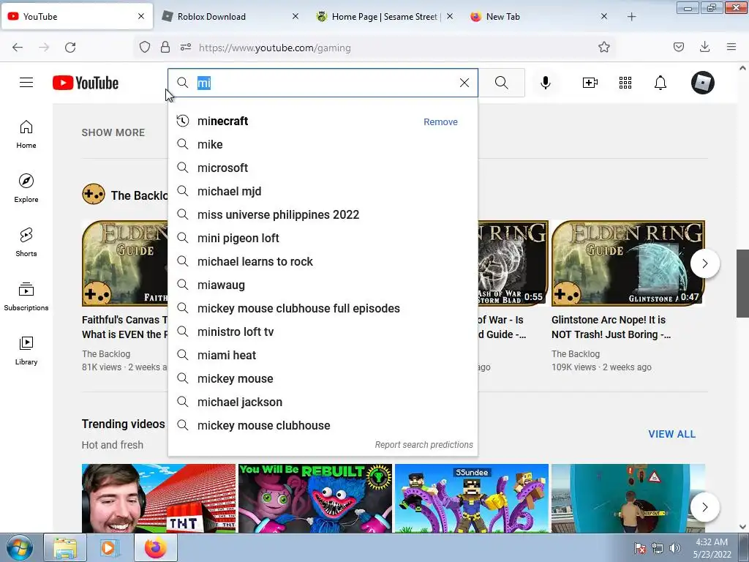
Task: Open the YouTube hamburger guide menu
Action: point(26,83)
